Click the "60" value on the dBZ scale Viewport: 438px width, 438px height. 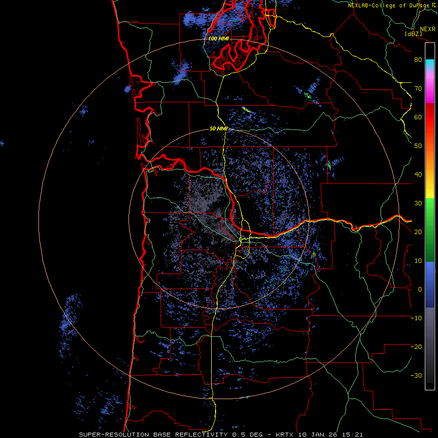(x=418, y=117)
